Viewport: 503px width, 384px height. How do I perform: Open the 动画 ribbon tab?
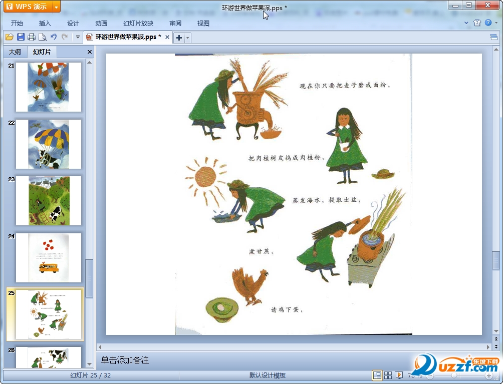[x=101, y=24]
